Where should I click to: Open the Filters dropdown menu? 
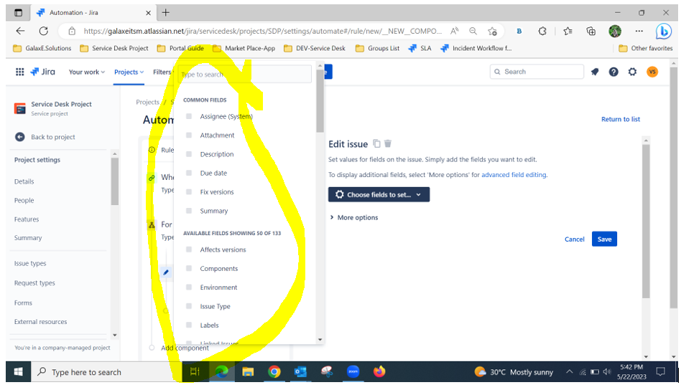tap(163, 72)
